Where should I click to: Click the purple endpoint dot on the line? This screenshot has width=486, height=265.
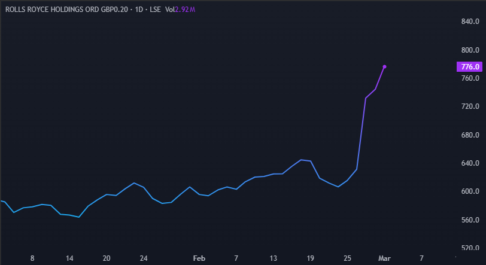point(384,66)
